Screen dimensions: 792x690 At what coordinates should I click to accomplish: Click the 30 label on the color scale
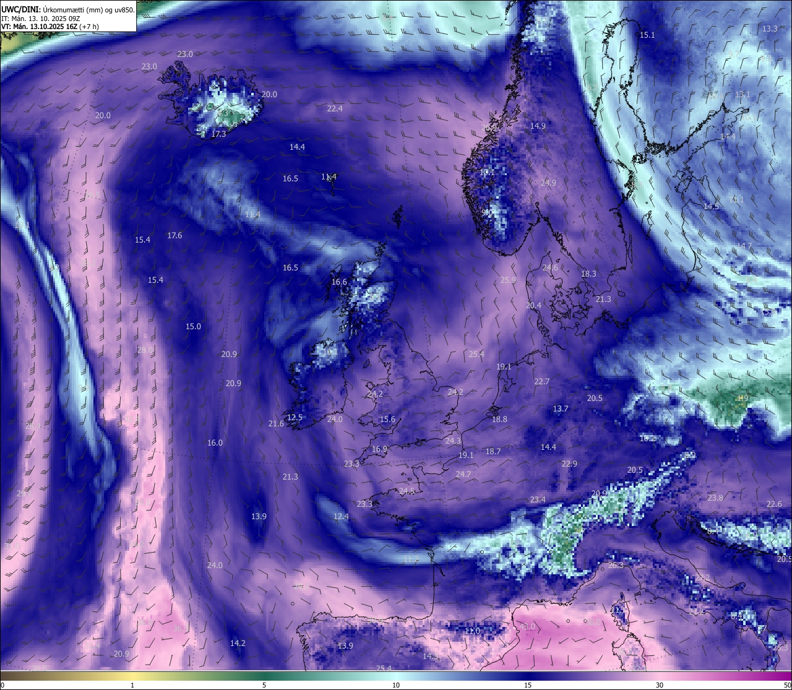[660, 685]
